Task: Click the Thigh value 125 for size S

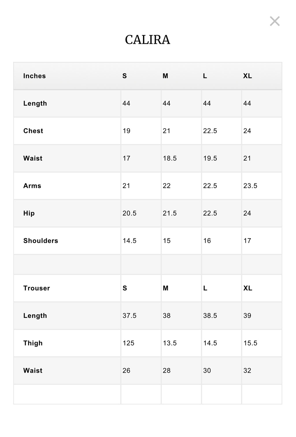Action: pos(128,343)
